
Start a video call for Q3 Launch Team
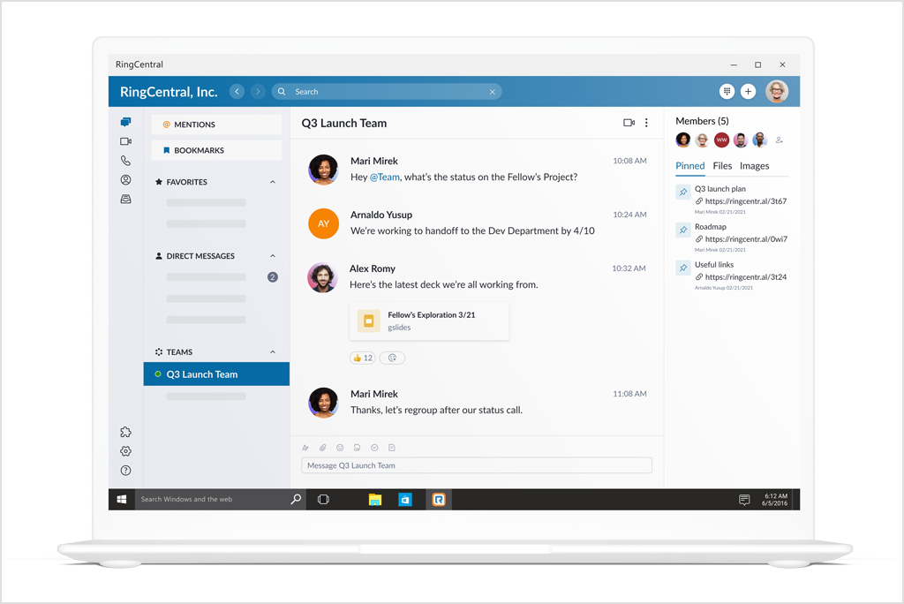point(628,123)
